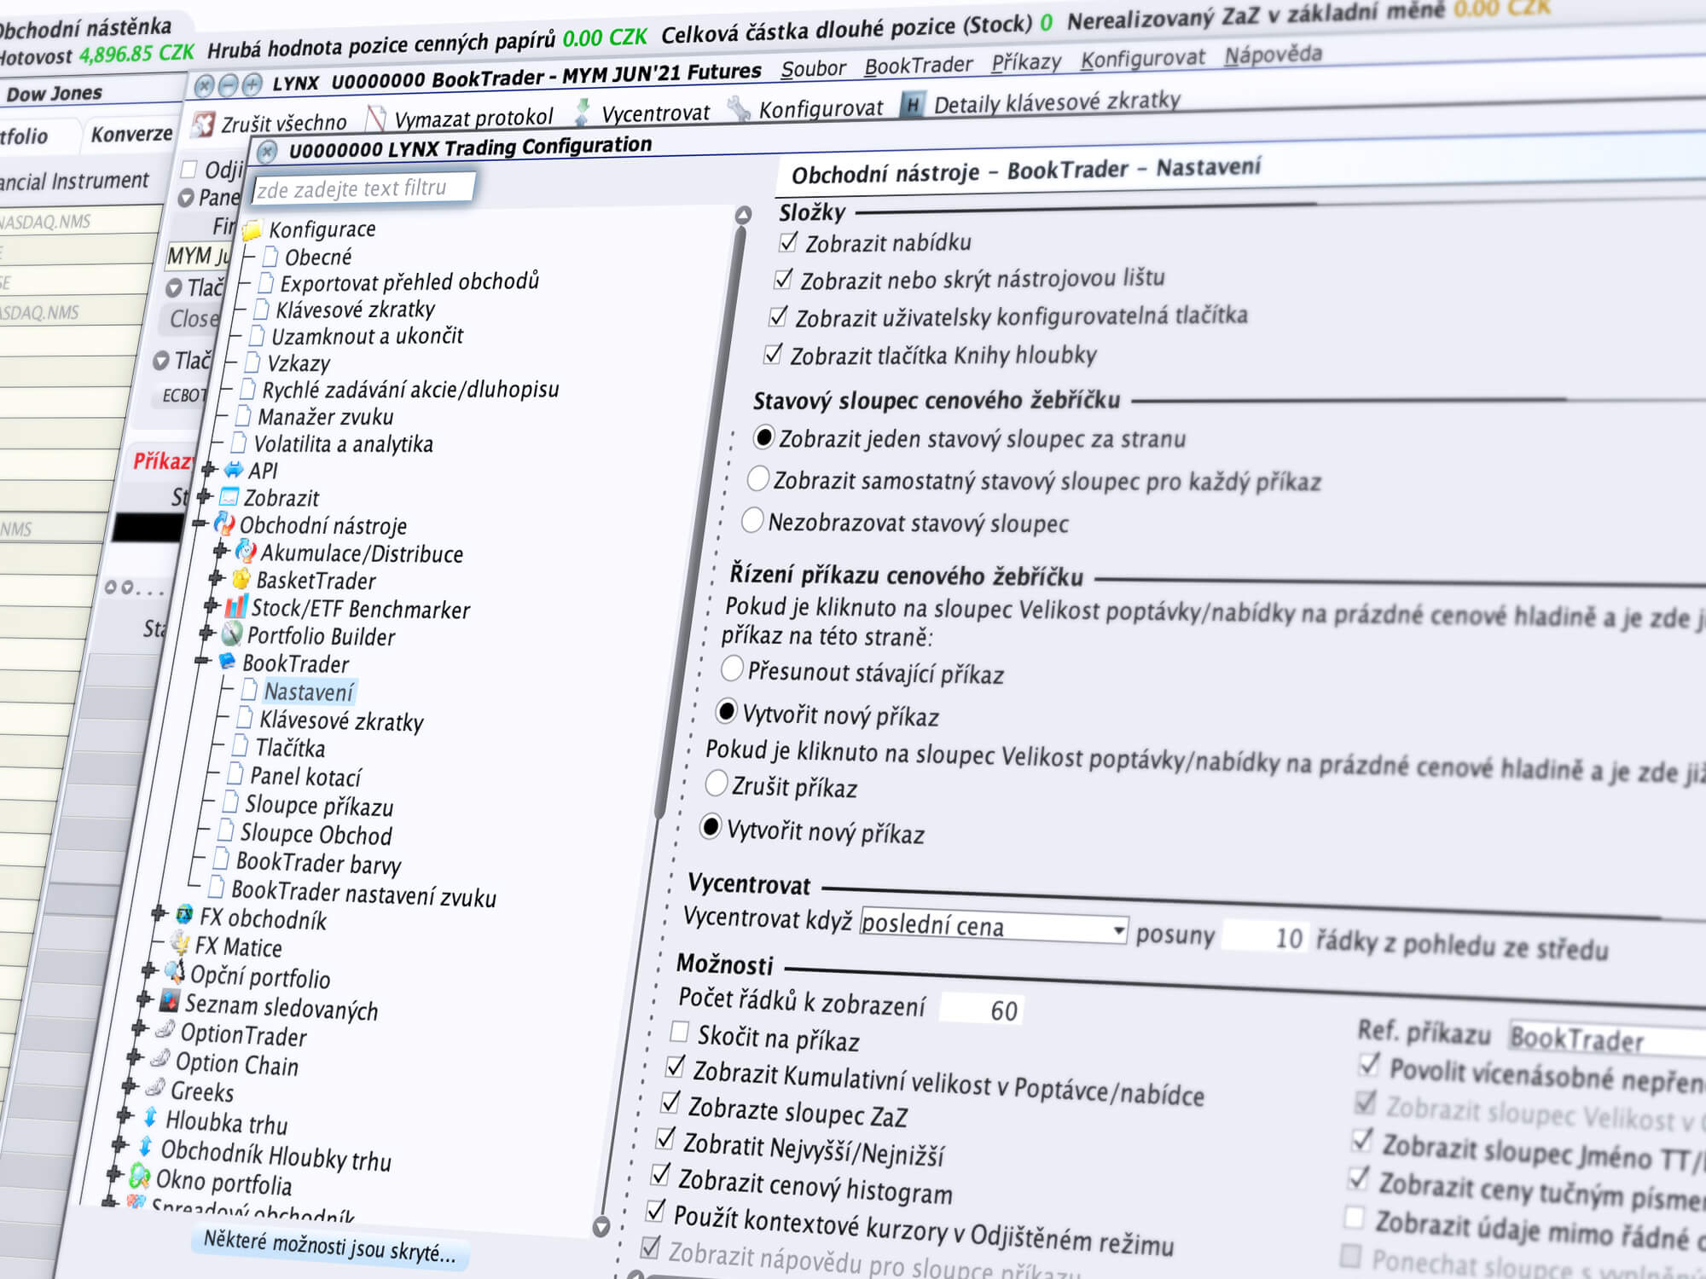
Task: Select Zrušit příkaz radio button
Action: coord(717,783)
